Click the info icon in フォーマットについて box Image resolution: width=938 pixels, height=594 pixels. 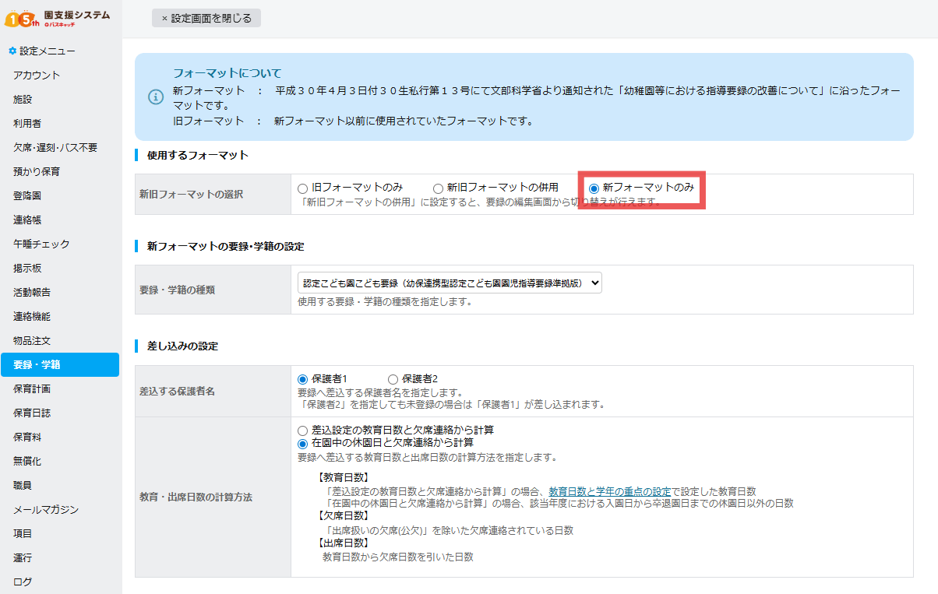(155, 97)
